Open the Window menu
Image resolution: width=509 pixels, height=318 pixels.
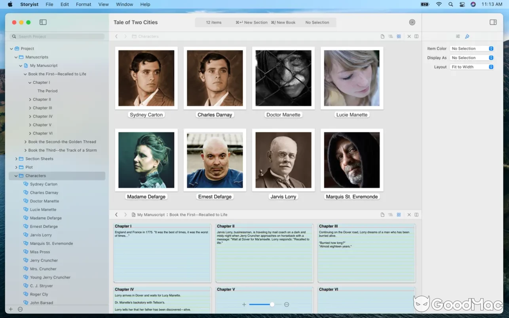click(x=124, y=4)
